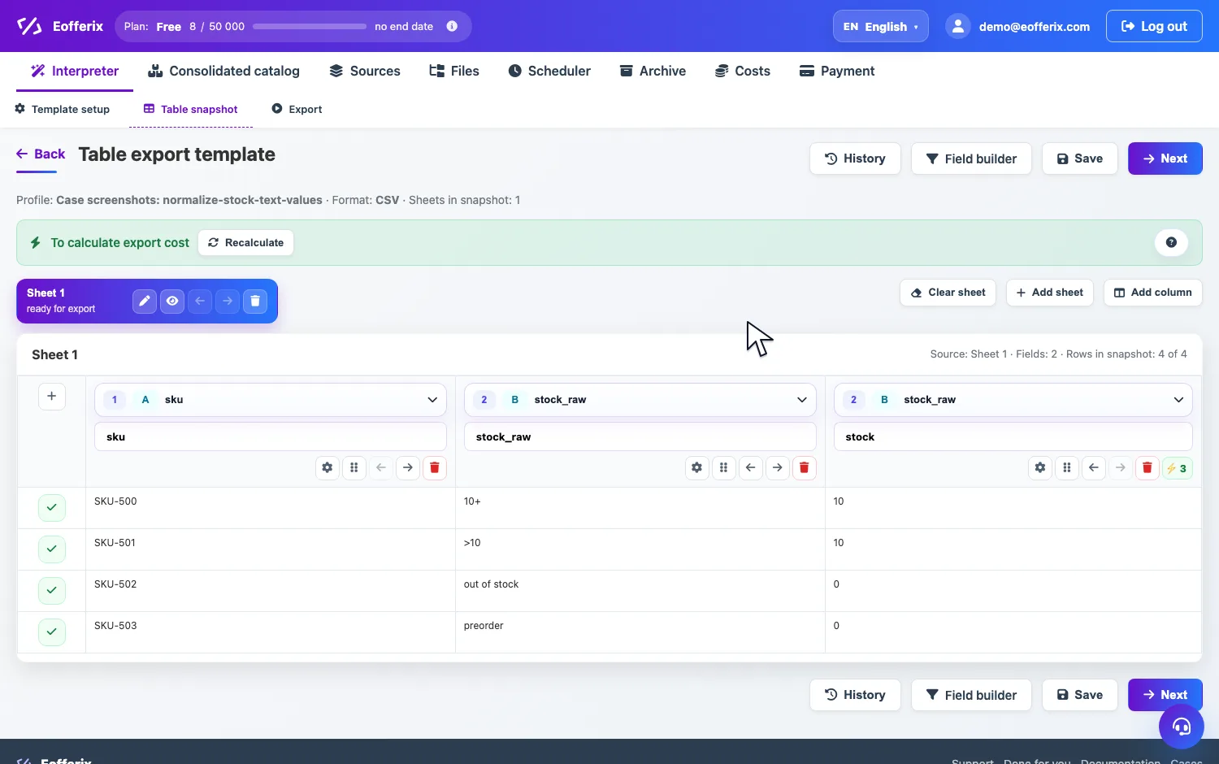Open top Field builder button
The width and height of the screenshot is (1219, 764).
pos(971,158)
